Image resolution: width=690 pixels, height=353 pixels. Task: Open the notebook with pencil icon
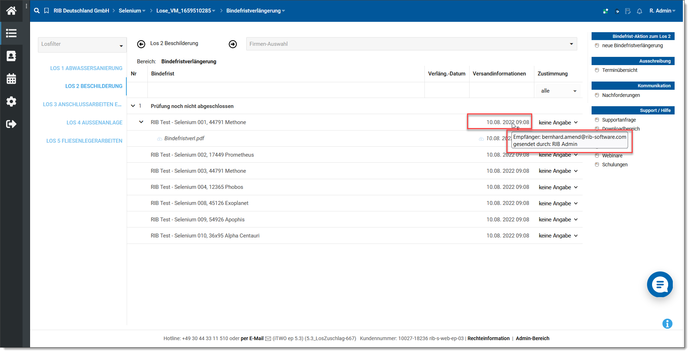(x=628, y=11)
